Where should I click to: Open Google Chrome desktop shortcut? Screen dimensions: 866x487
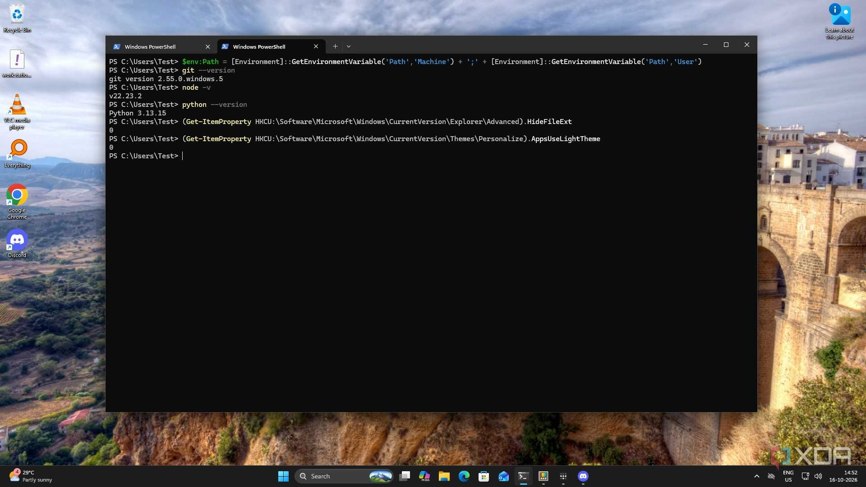click(17, 202)
